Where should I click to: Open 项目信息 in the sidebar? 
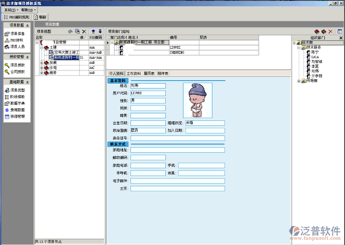coord(17,34)
